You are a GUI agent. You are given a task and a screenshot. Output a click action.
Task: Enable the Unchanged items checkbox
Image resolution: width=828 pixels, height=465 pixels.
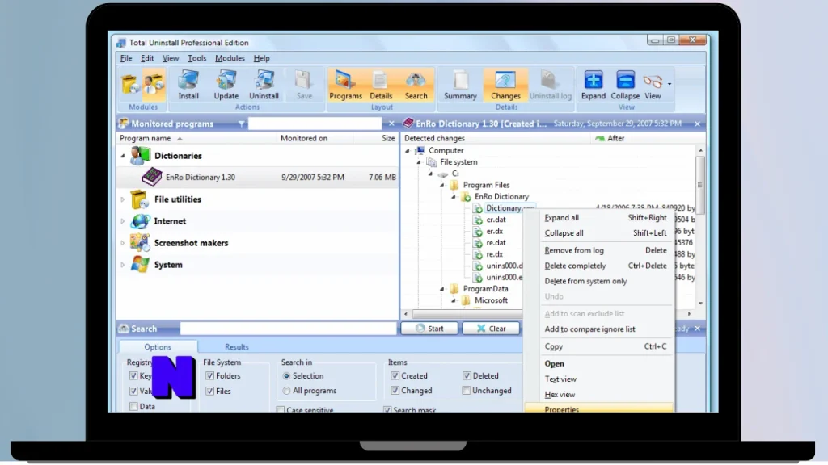pos(466,391)
